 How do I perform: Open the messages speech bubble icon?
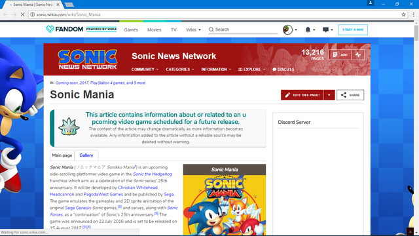(325, 29)
